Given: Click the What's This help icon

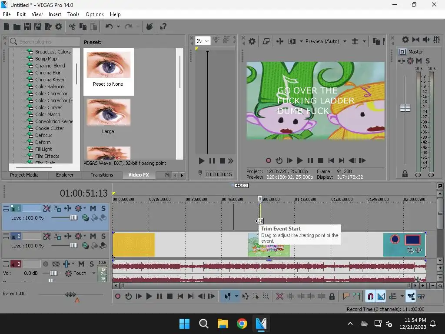Looking at the screenshot, I should pos(163,27).
